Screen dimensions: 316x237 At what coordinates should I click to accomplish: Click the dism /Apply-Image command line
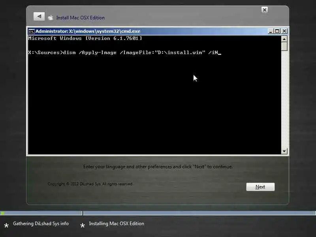coord(124,53)
